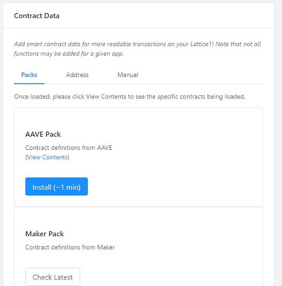The width and height of the screenshot is (282, 286).
Task: Install the AAVE Pack
Action: click(x=56, y=186)
